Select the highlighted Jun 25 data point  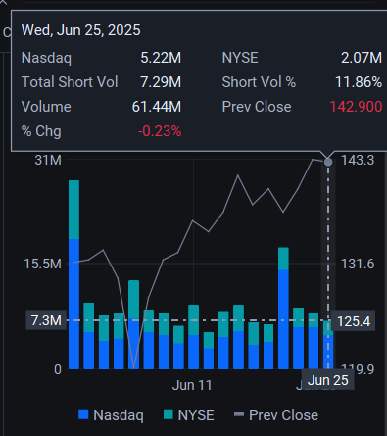(x=328, y=162)
